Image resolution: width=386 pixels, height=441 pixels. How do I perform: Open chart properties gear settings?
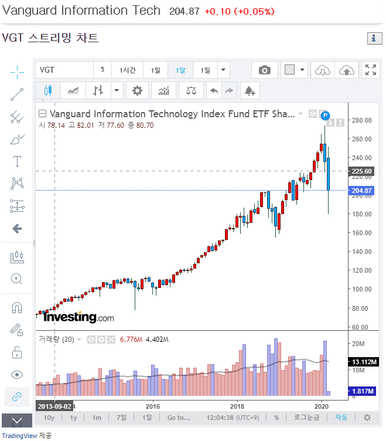[137, 90]
